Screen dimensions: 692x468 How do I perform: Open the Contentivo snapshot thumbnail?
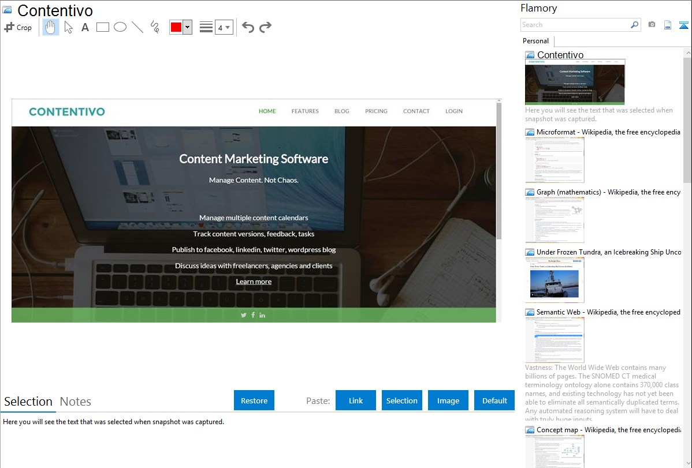point(575,82)
